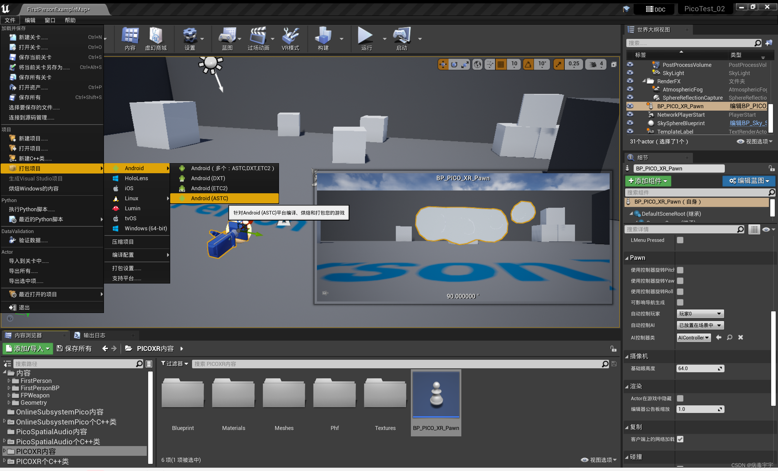This screenshot has width=778, height=471.
Task: Click the 蓝图 Blueprints toolbar icon
Action: point(228,38)
